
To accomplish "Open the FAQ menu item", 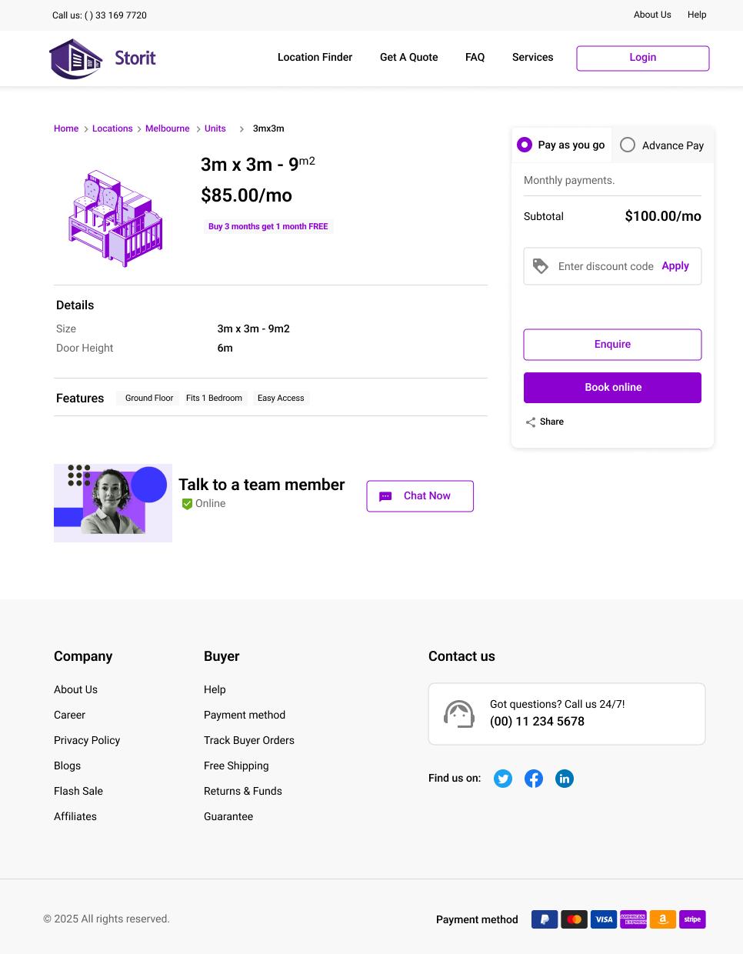I will tap(475, 57).
